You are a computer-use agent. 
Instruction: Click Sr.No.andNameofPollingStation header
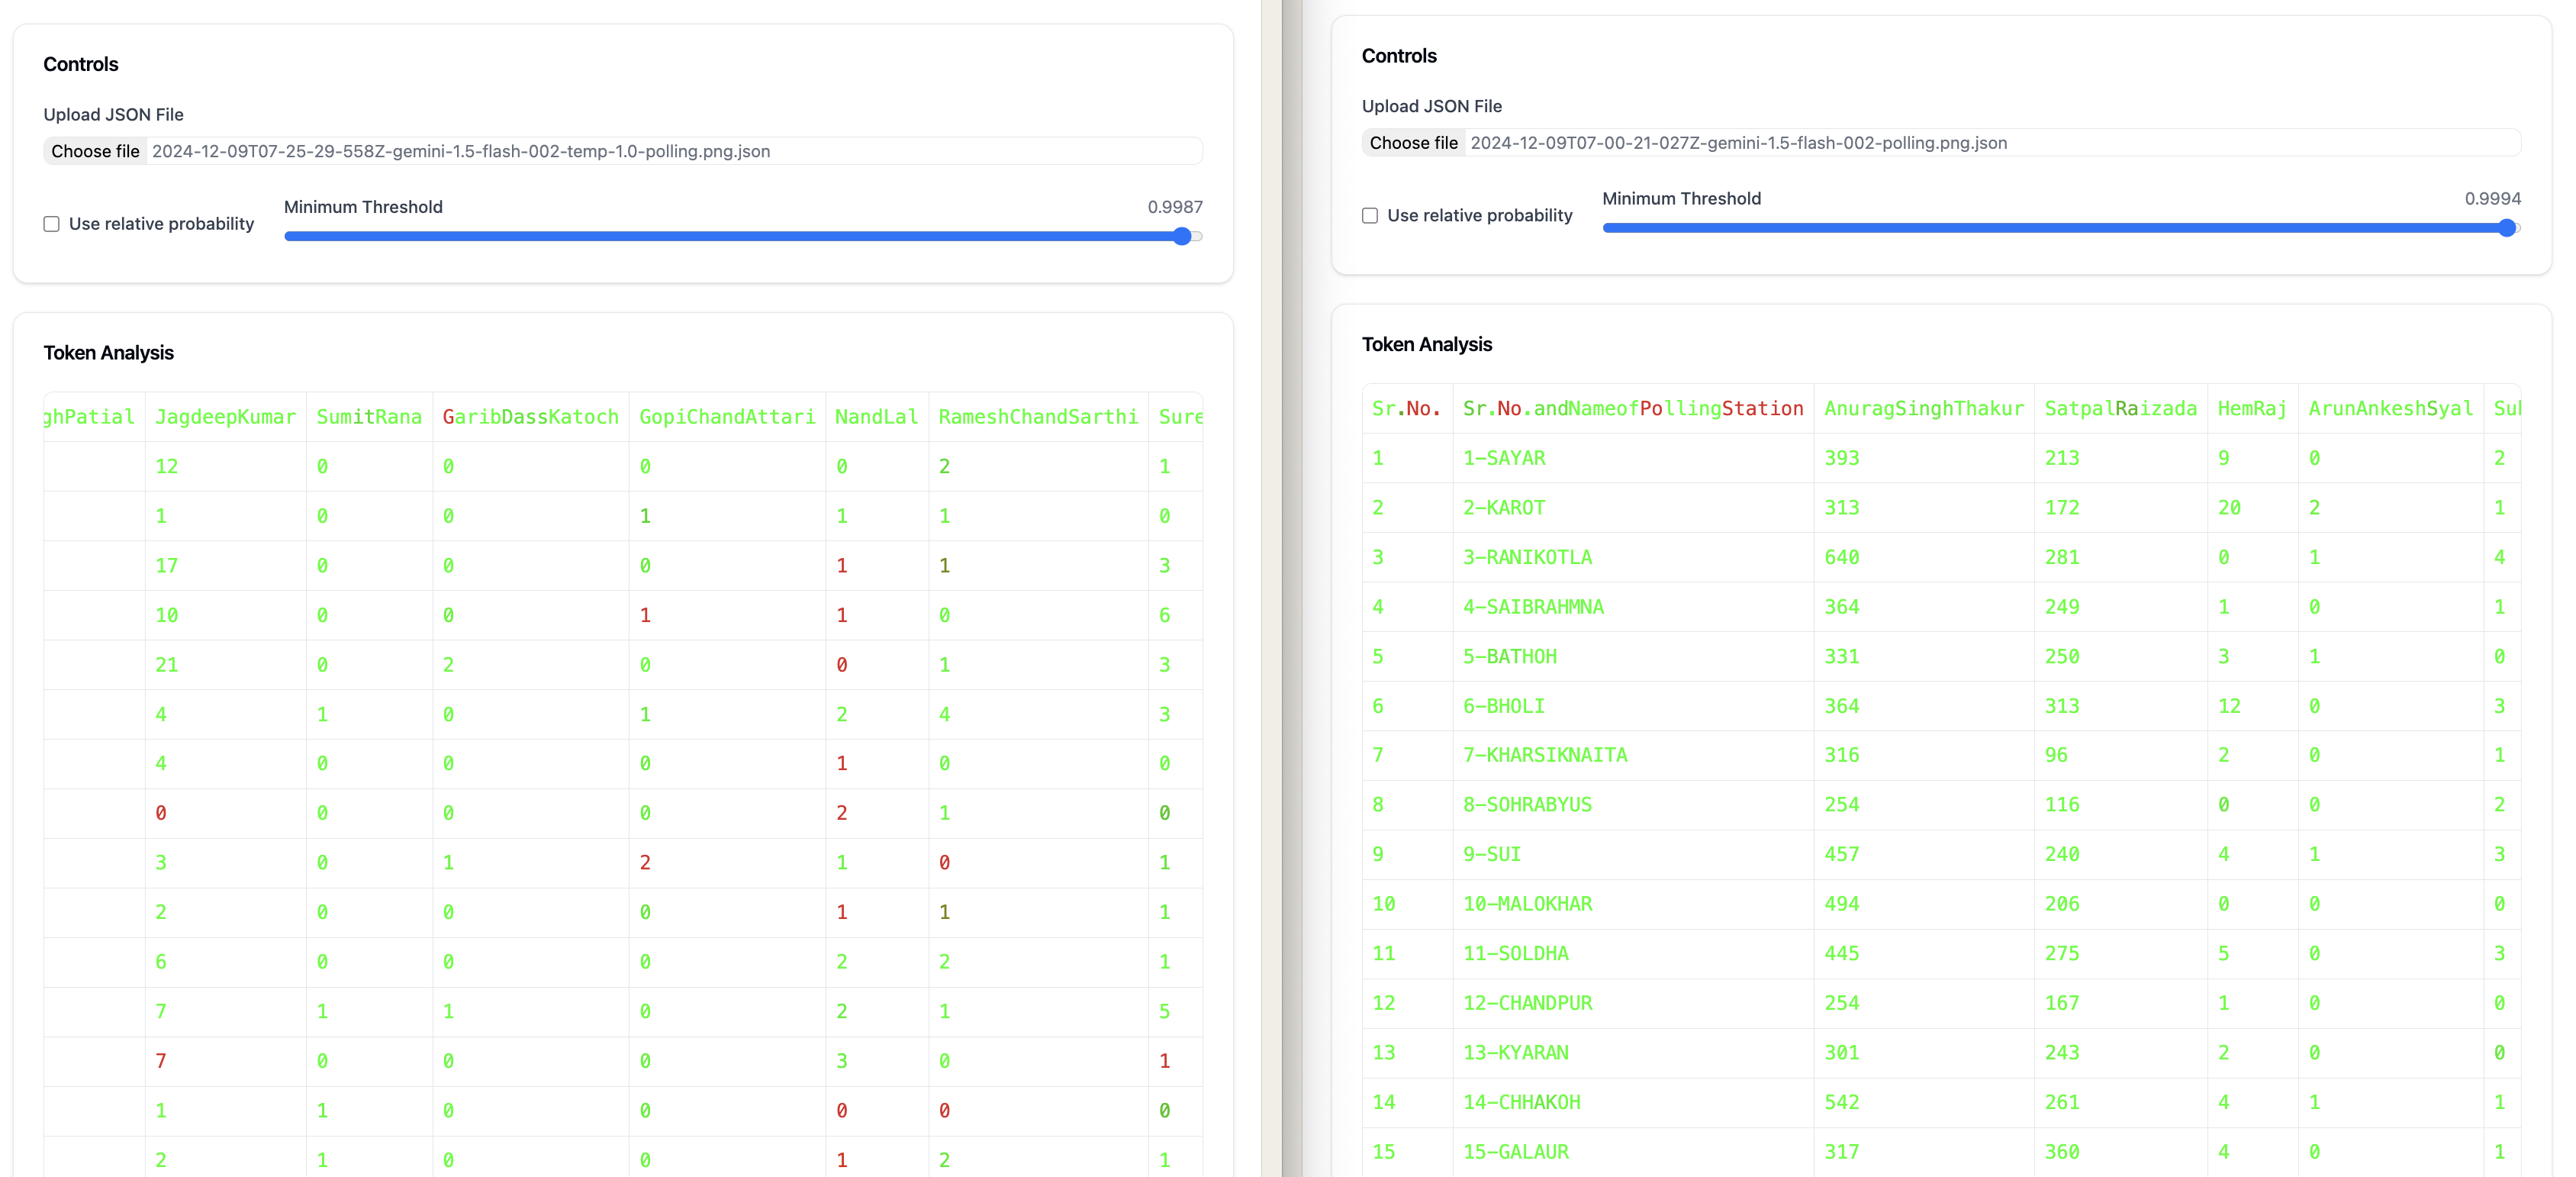click(x=1632, y=409)
